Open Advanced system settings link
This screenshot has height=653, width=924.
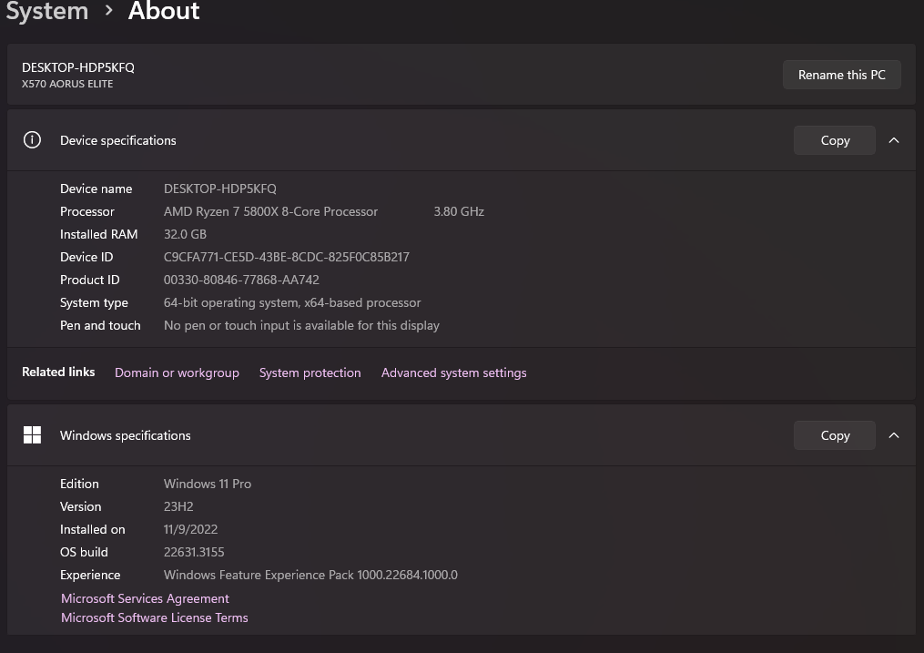click(x=453, y=372)
